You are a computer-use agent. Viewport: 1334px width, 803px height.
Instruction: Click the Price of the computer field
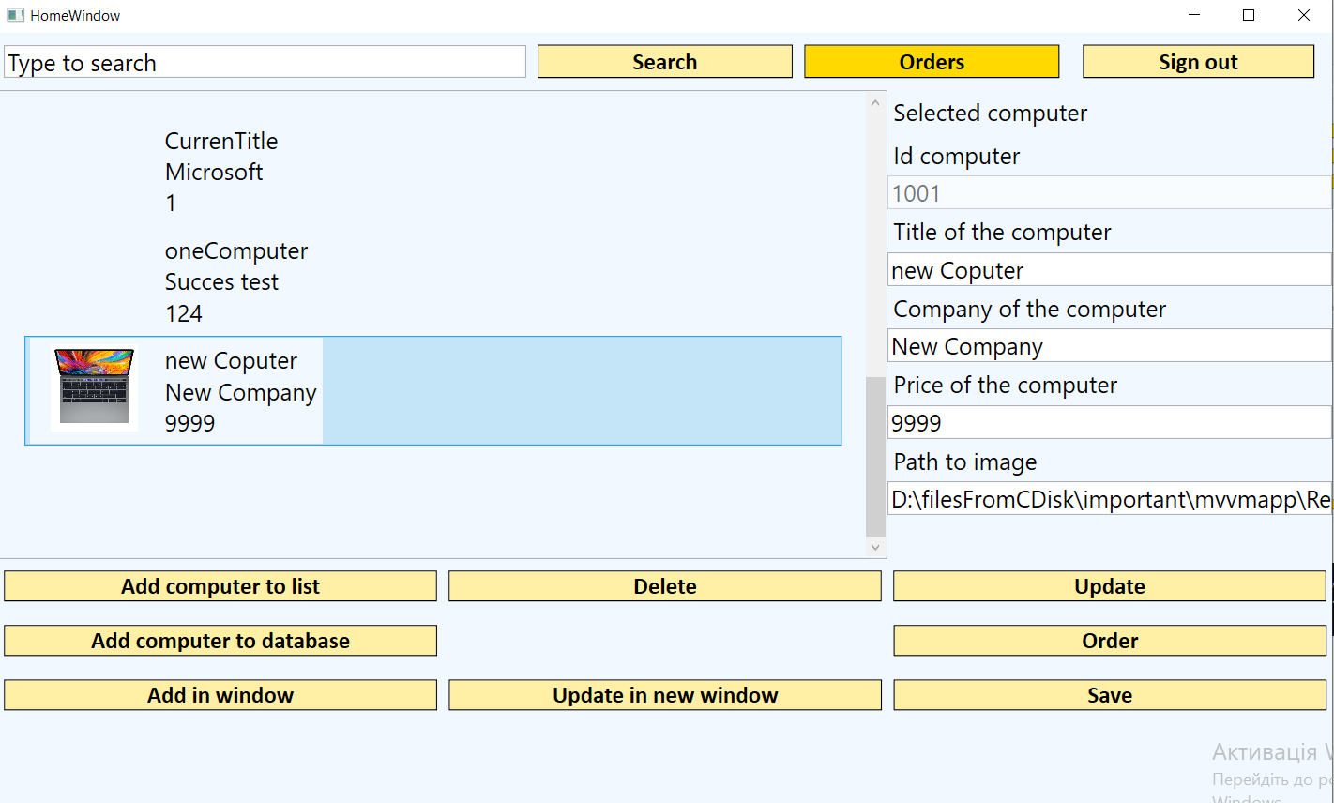[x=1109, y=422]
